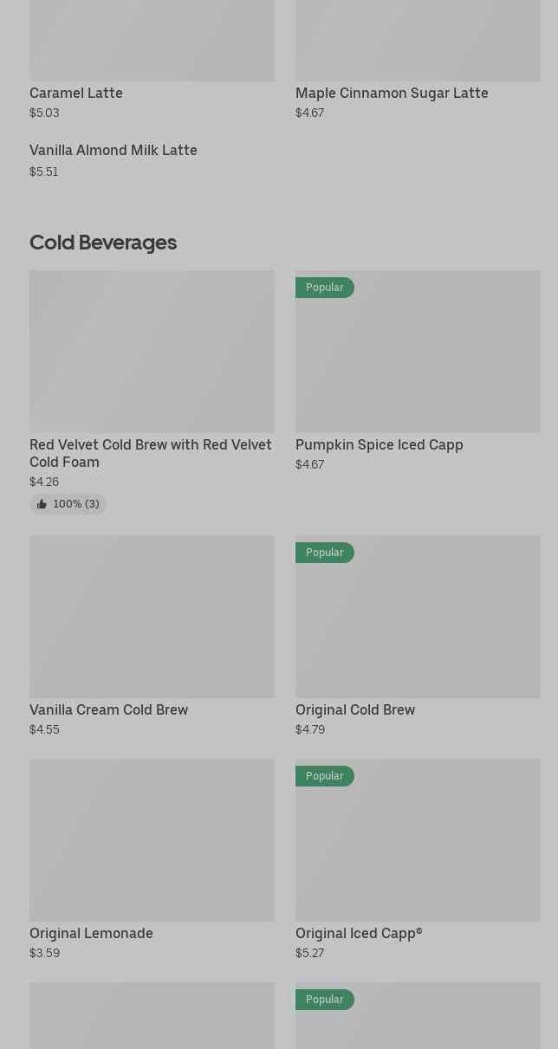This screenshot has height=1049, width=558.
Task: Open Vanilla Cream Cold Brew title
Action: click(x=109, y=709)
